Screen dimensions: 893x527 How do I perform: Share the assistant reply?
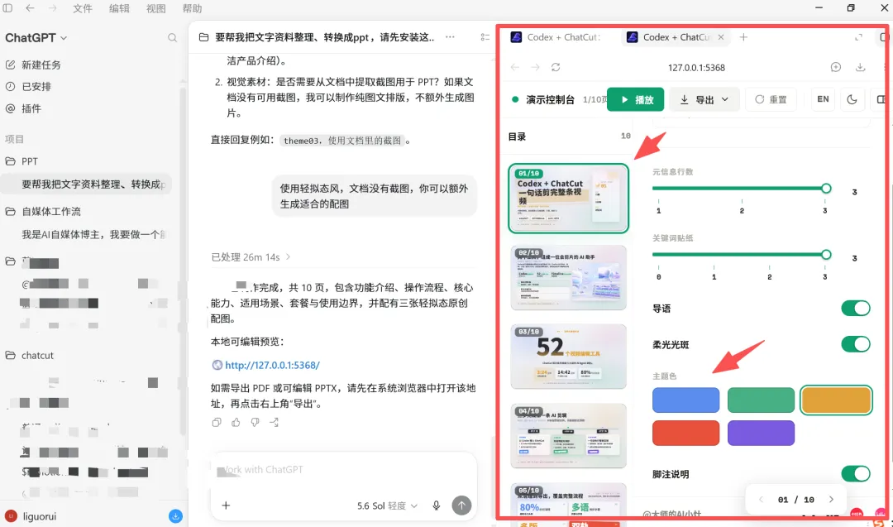[275, 422]
